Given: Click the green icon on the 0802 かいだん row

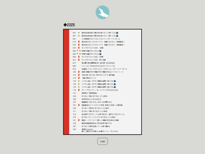Looking at the screenshot, I should tap(80, 51).
